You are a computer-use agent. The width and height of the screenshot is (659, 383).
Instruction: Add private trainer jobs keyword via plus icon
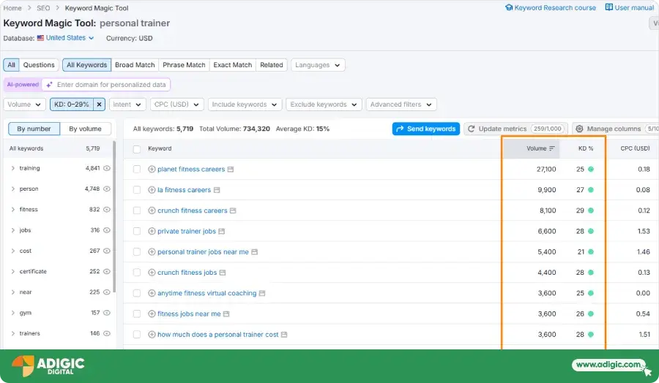[x=152, y=231]
